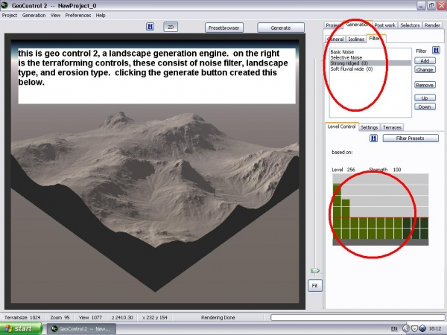The width and height of the screenshot is (447, 335).
Task: Click the green zoom slider handle
Action: (315, 271)
